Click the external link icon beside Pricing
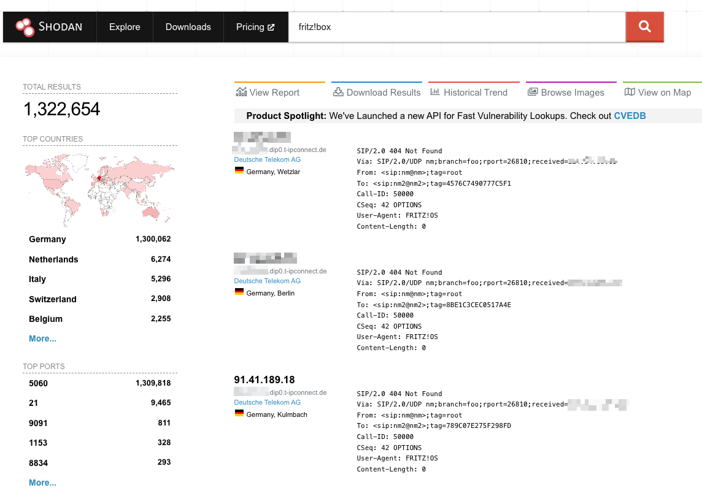The image size is (702, 496). click(271, 27)
